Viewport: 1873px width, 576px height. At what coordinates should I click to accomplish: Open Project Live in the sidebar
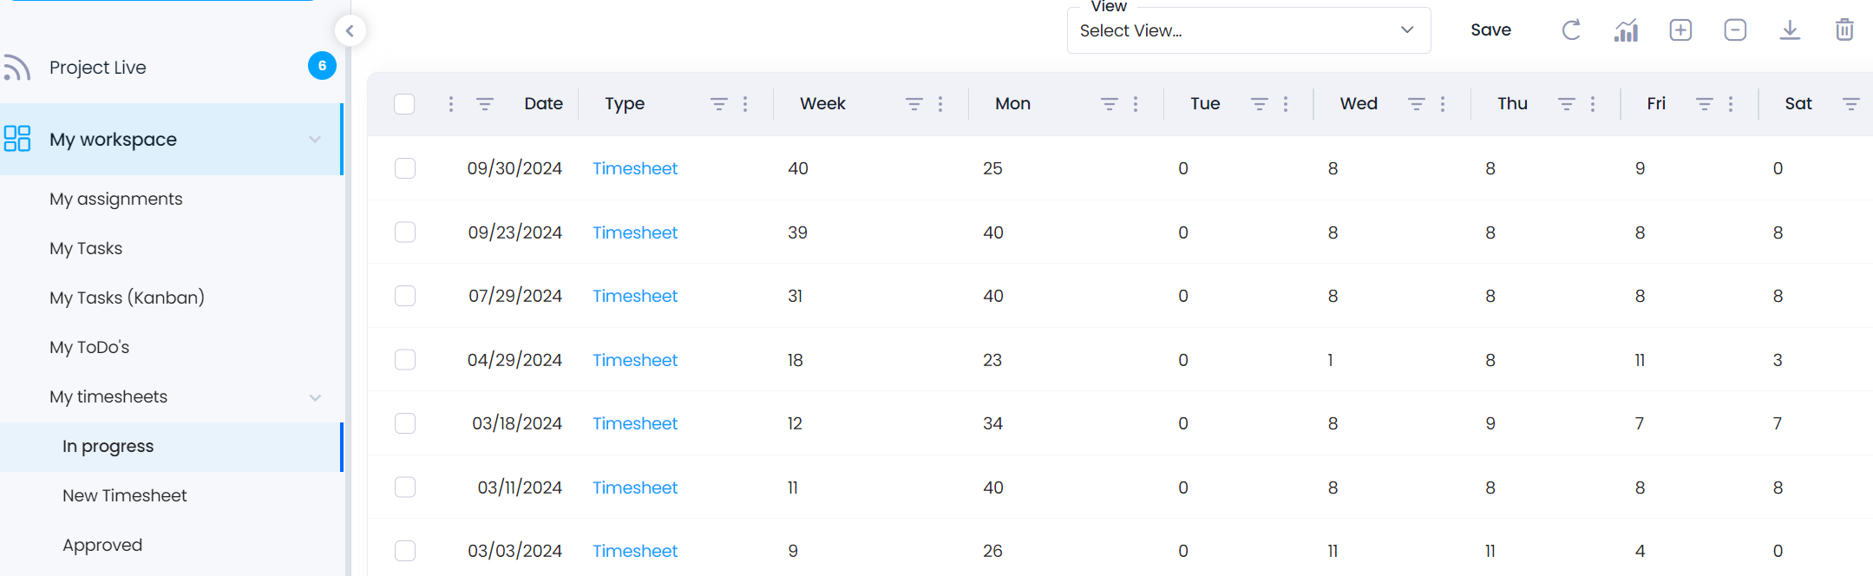pos(97,68)
